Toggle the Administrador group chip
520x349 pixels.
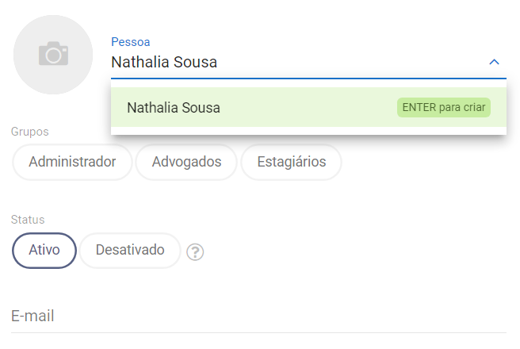(72, 162)
